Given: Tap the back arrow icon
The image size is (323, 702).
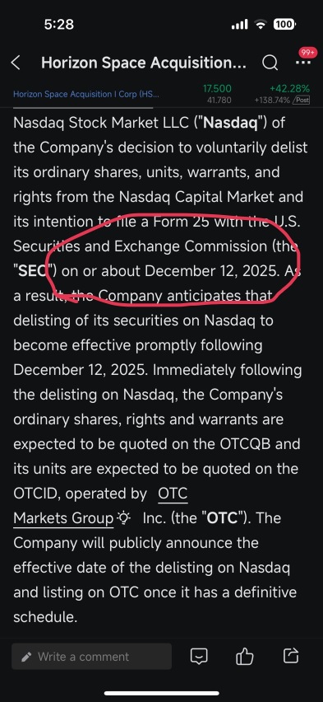Looking at the screenshot, I should (x=16, y=63).
